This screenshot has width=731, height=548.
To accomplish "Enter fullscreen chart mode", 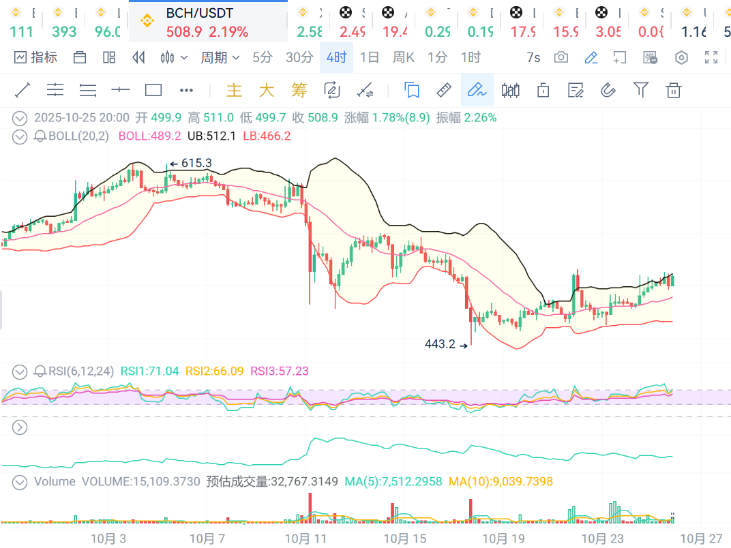I will 711,58.
